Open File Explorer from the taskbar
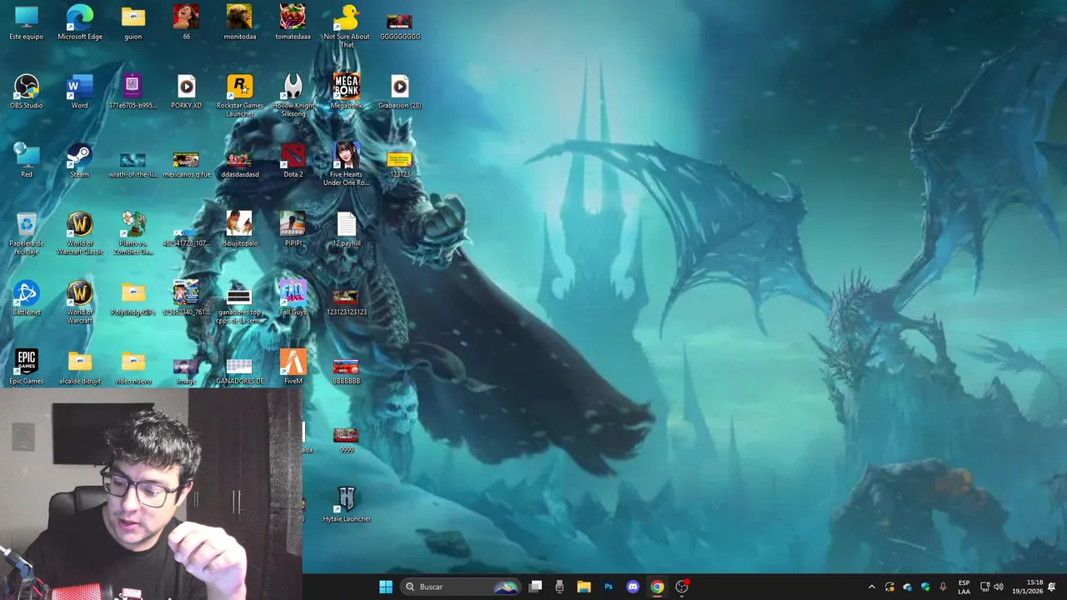1067x600 pixels. 584,587
